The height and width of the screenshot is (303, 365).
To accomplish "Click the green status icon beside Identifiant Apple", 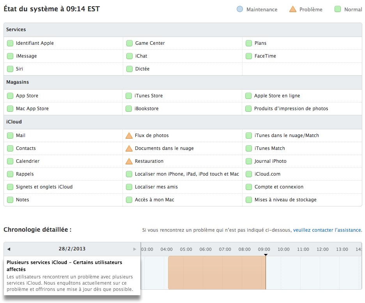I will coord(10,43).
